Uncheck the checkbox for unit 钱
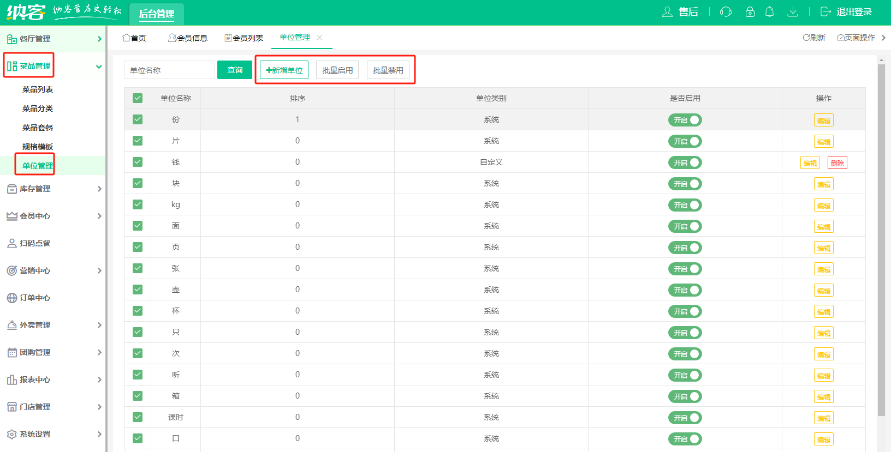 [138, 162]
